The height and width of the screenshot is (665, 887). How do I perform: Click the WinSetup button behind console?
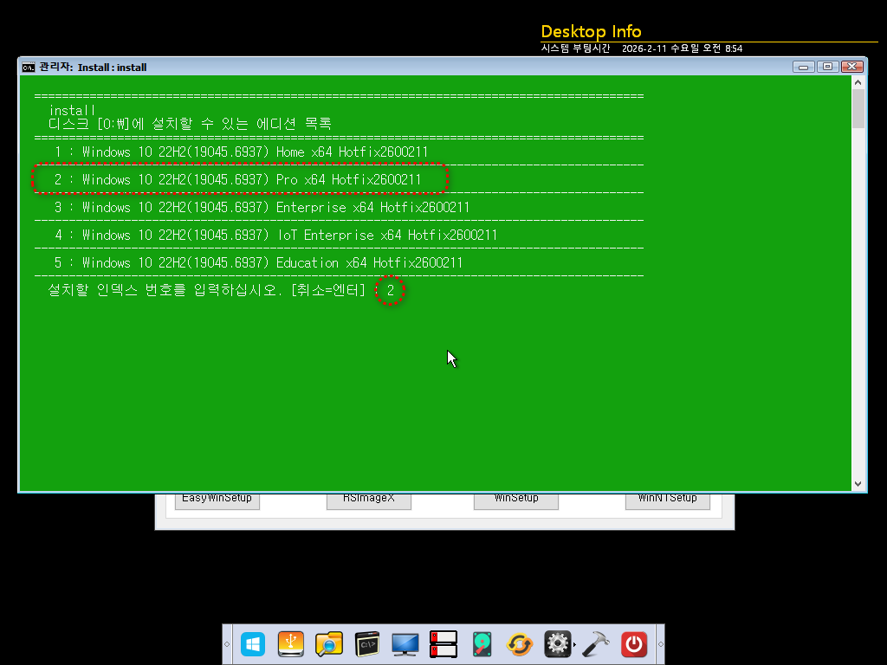point(516,500)
